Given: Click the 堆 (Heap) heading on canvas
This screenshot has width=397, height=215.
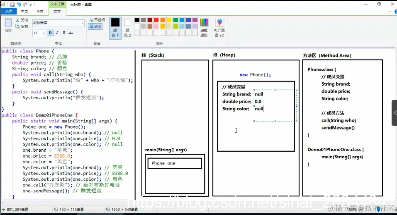Looking at the screenshot, I should 224,55.
